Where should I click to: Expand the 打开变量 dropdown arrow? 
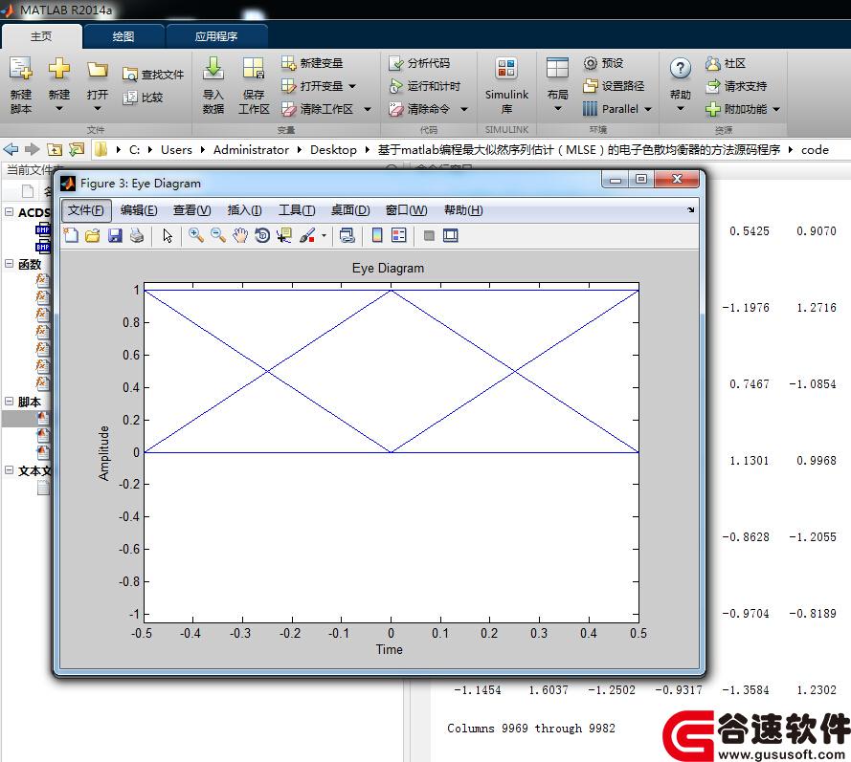(352, 86)
